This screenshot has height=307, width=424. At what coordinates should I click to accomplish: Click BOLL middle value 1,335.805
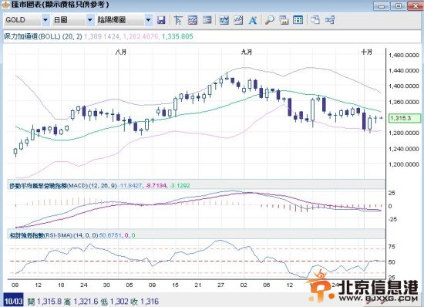(177, 36)
